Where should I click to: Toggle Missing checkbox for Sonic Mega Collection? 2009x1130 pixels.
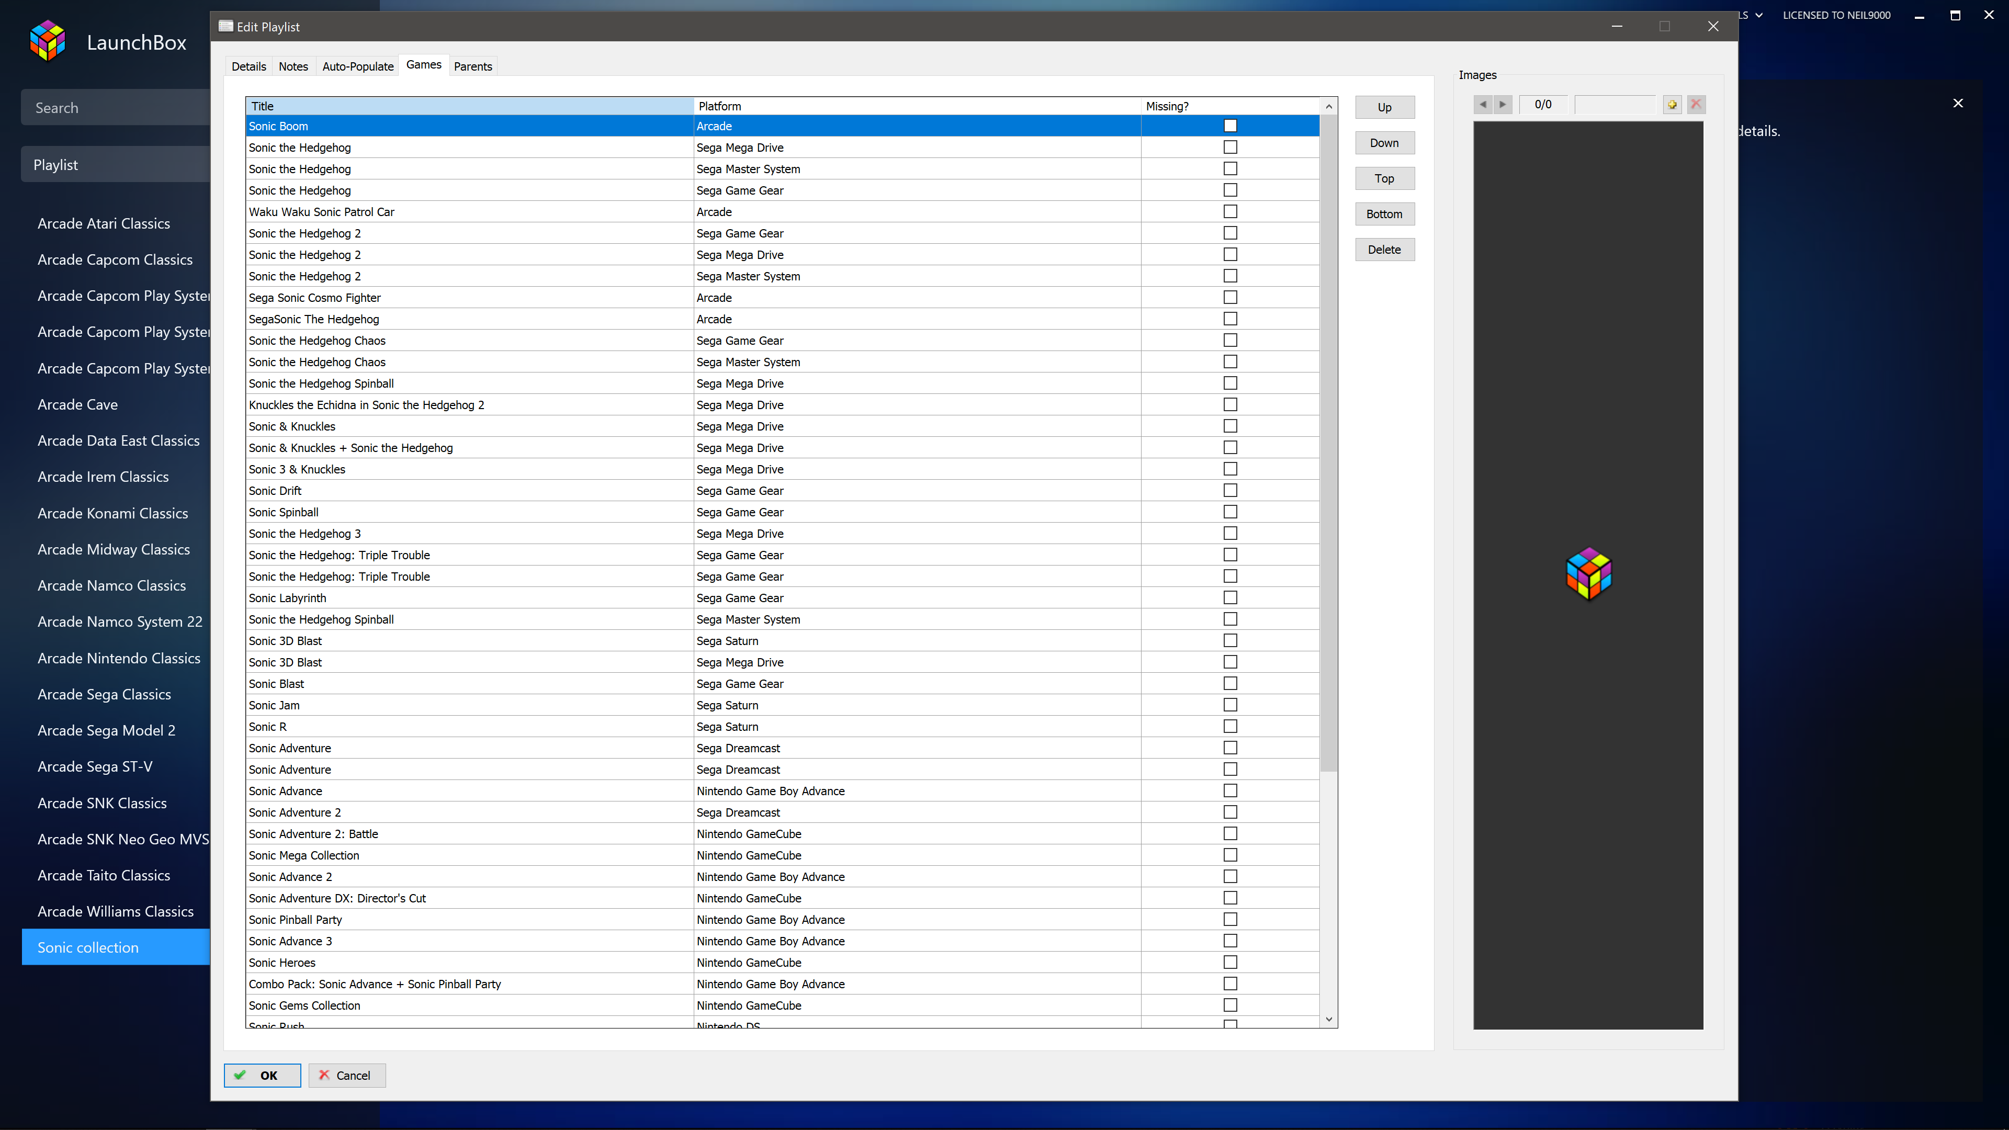click(x=1230, y=855)
